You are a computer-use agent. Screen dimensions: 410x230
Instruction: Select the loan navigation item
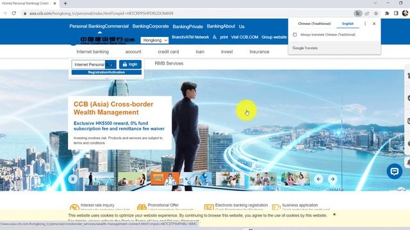coord(200,52)
